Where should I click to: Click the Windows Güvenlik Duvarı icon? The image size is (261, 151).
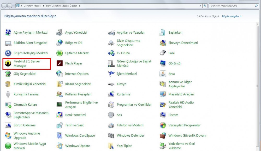[x=163, y=136]
